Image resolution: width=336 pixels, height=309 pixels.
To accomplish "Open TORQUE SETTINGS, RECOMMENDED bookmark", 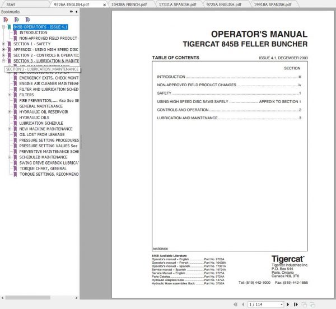I will 49,174.
